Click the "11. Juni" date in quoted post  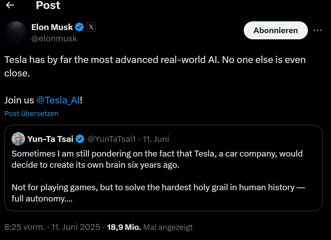coord(156,139)
